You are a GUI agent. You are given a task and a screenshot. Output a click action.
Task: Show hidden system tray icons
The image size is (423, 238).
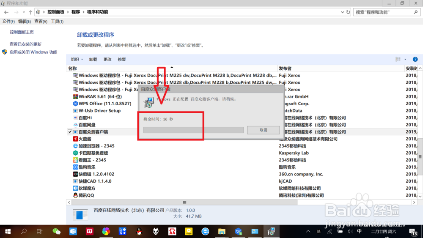(x=308, y=232)
